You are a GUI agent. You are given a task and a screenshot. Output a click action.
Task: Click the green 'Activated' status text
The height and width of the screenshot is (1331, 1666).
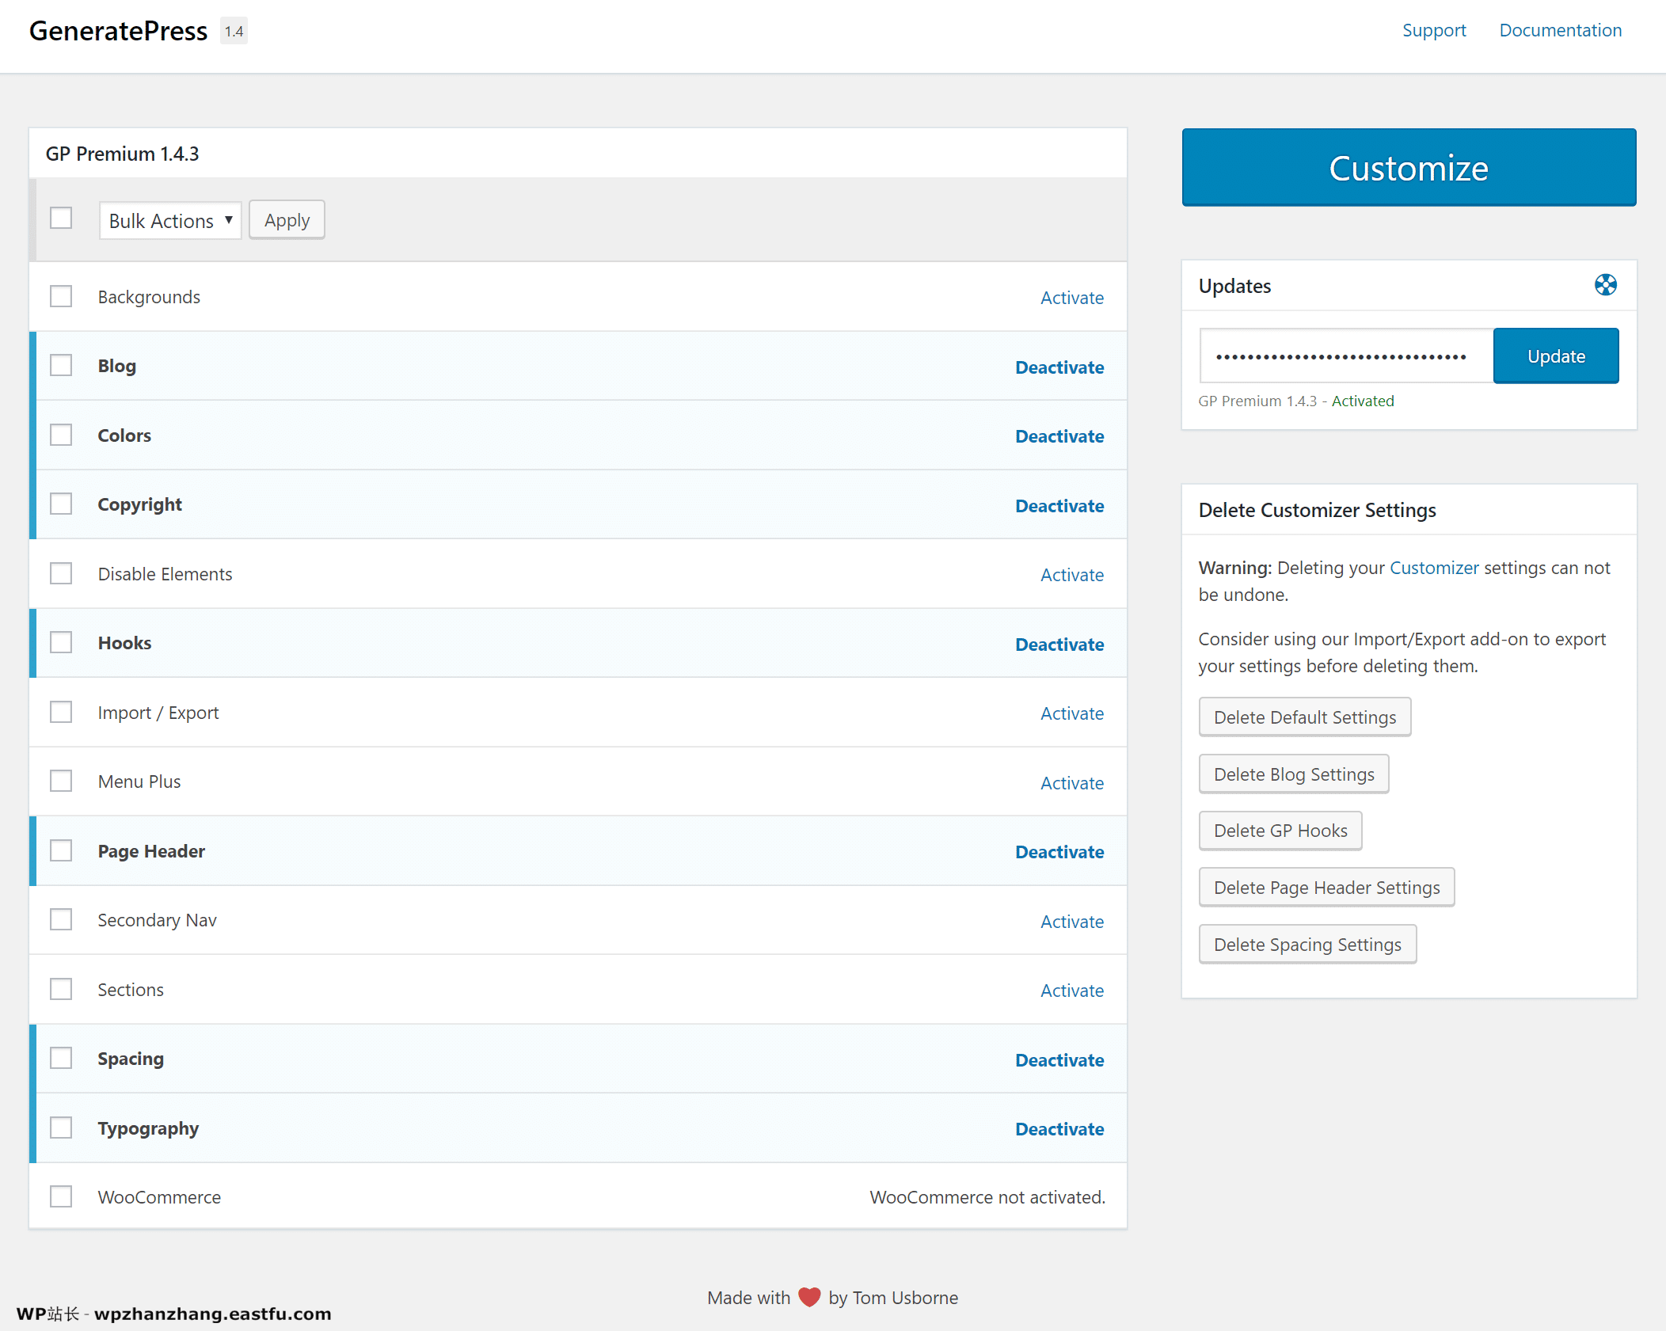coord(1363,401)
